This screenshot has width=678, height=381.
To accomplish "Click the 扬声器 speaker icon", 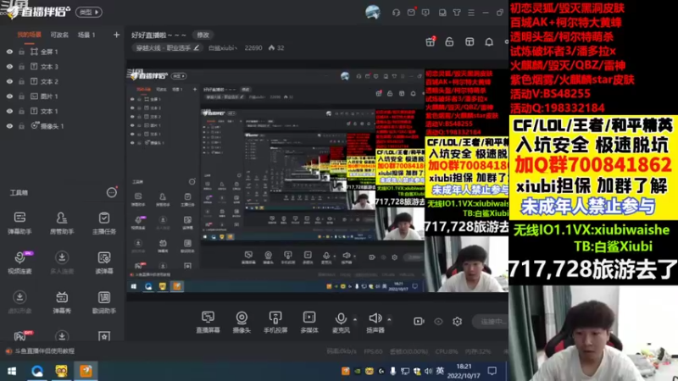I will coord(375,318).
